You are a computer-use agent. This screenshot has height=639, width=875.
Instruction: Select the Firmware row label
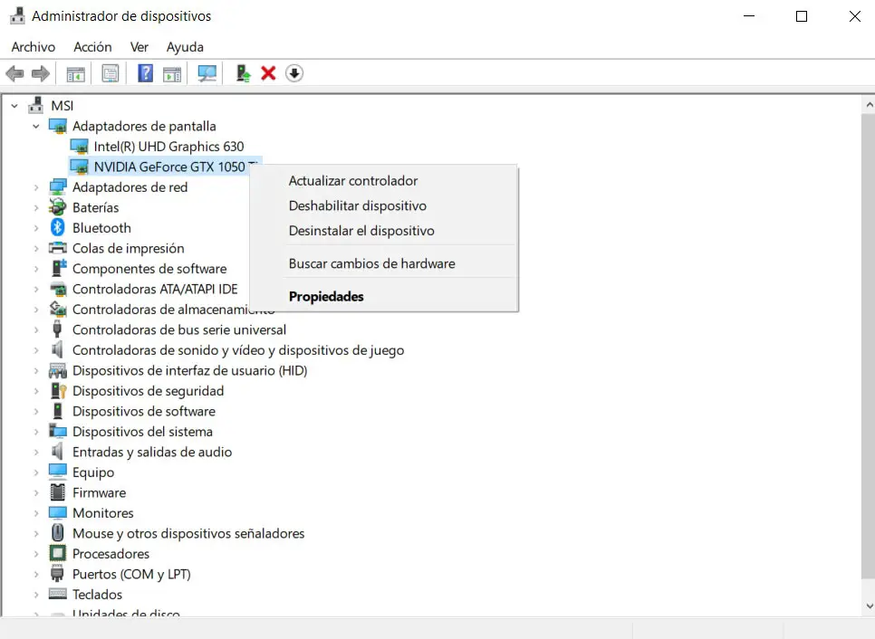tap(100, 492)
